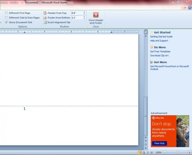Screen dimensions: 192x155
Task: Increase Header from Top value
Action: 84,12
